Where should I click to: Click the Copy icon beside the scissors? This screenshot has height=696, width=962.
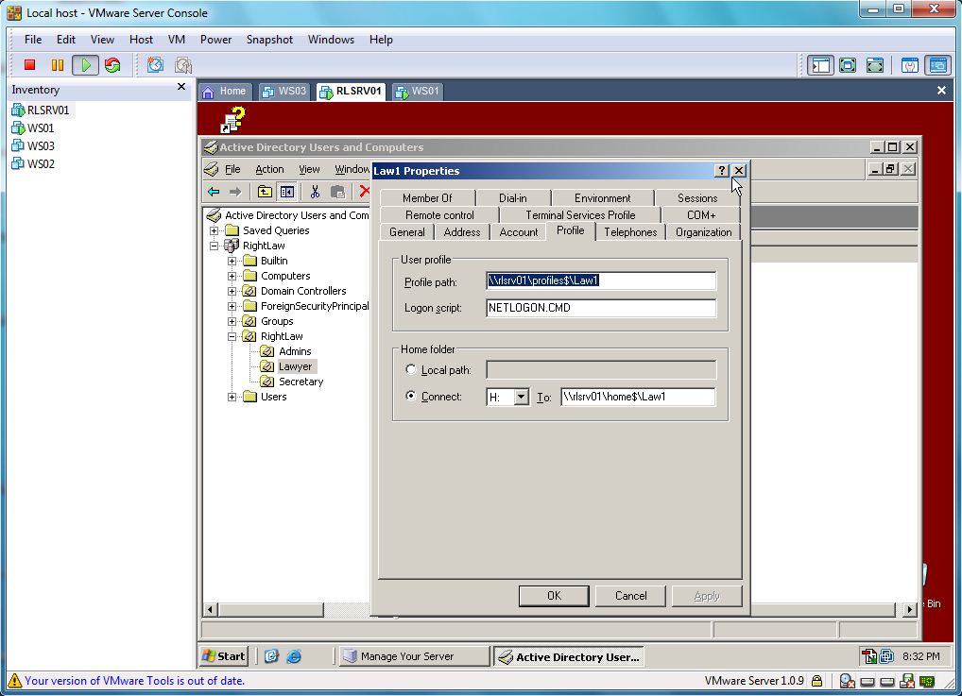tap(337, 192)
